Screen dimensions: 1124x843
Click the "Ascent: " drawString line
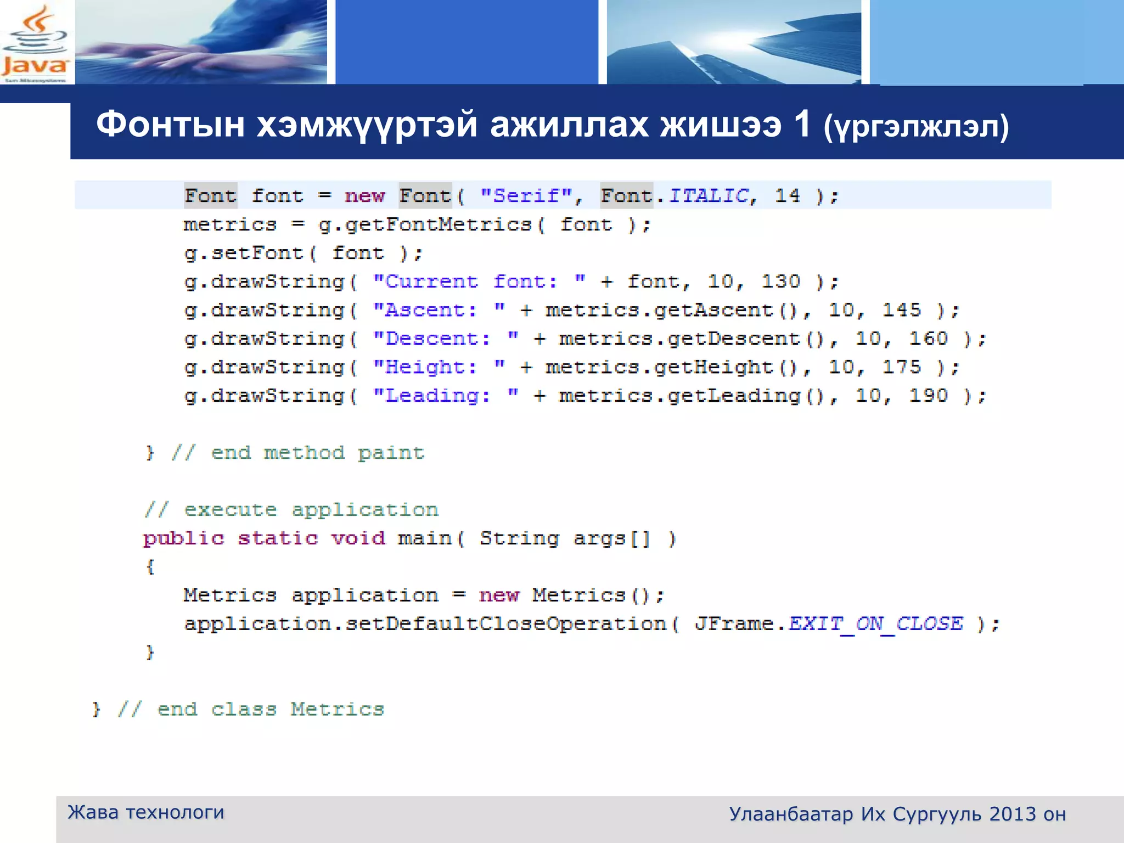(572, 311)
